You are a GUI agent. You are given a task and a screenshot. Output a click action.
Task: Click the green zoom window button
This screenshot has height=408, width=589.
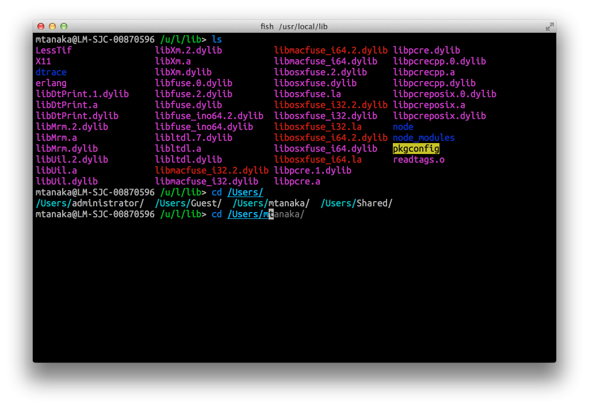coord(64,26)
